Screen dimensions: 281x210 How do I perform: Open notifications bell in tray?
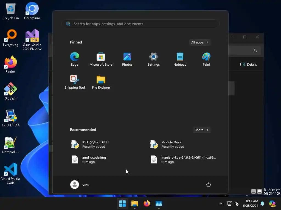pos(262,203)
